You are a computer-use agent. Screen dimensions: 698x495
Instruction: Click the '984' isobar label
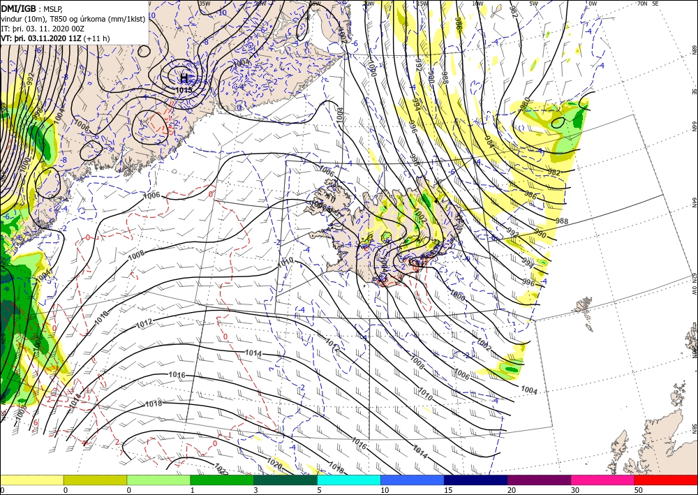(489, 142)
